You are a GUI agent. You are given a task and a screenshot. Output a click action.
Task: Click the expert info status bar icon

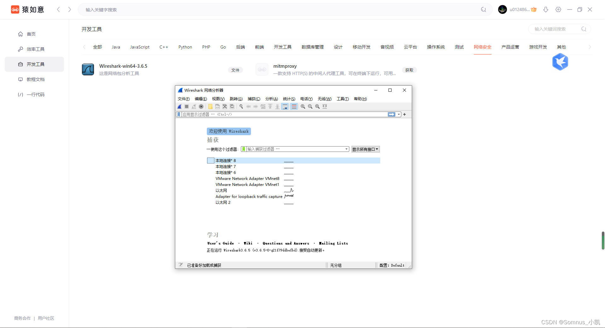181,265
